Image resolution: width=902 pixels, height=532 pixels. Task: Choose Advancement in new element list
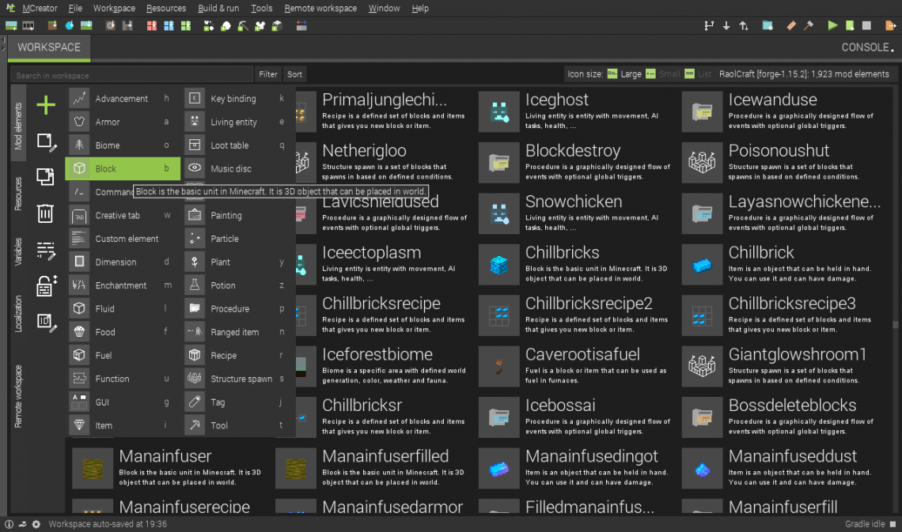click(123, 98)
